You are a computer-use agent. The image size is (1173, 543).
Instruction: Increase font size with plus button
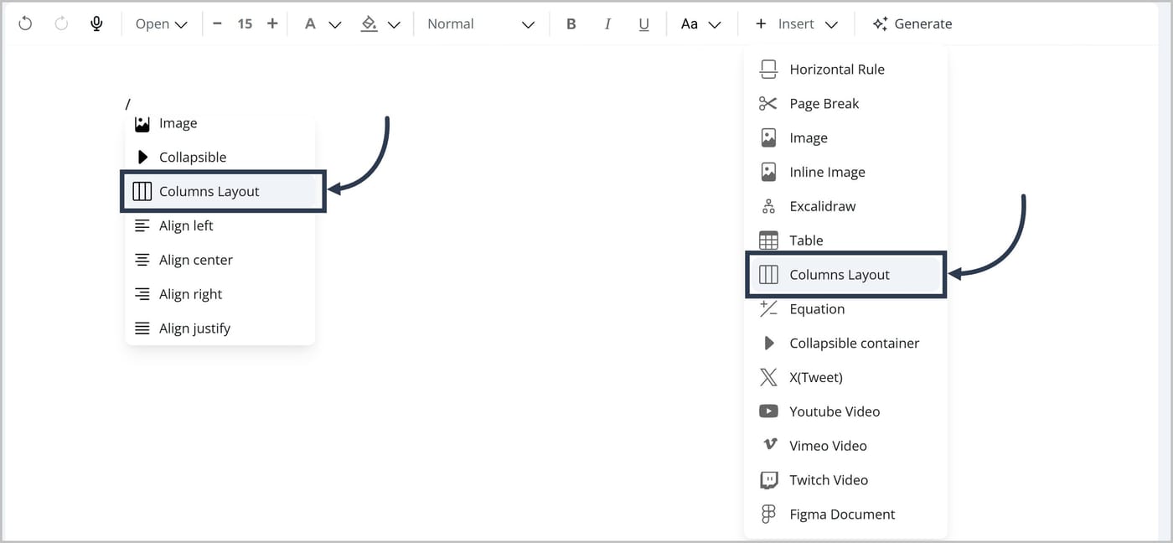(x=272, y=23)
